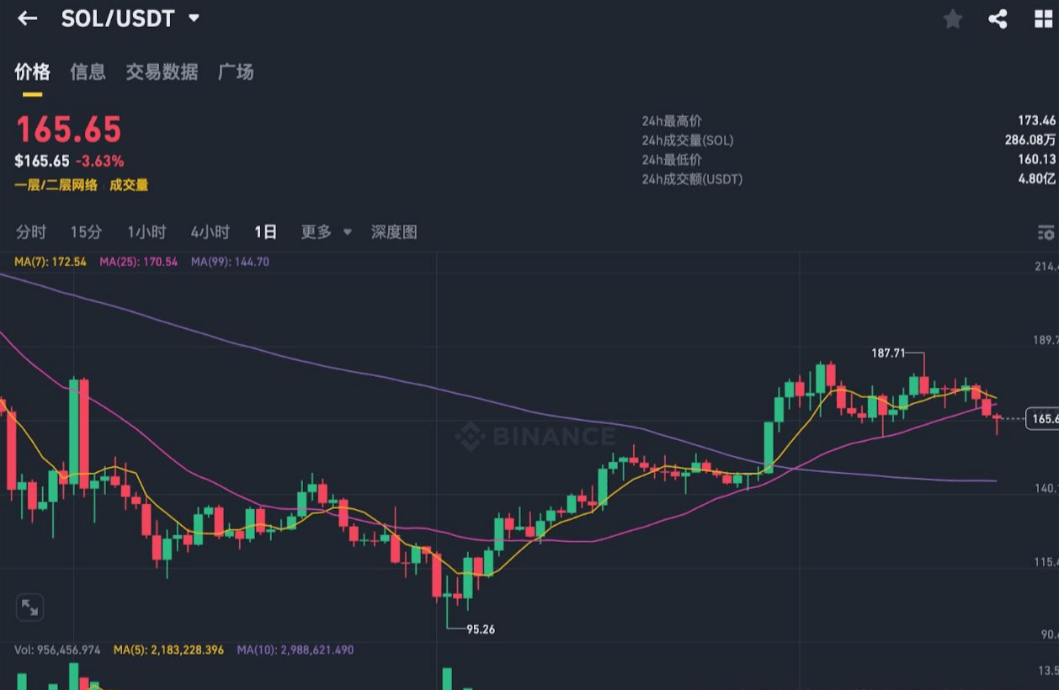Open the 深度图 depth chart
Screen dimensions: 1059x690
click(x=394, y=232)
